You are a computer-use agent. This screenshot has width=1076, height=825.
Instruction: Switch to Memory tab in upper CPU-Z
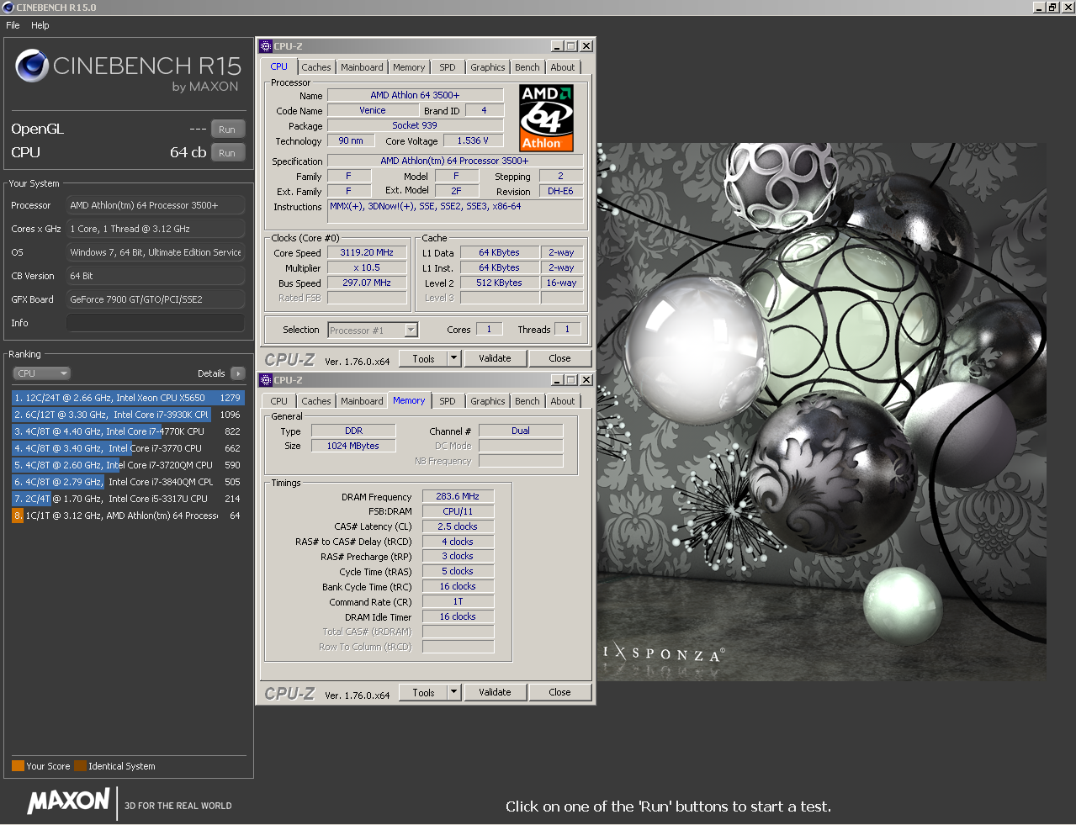click(409, 67)
